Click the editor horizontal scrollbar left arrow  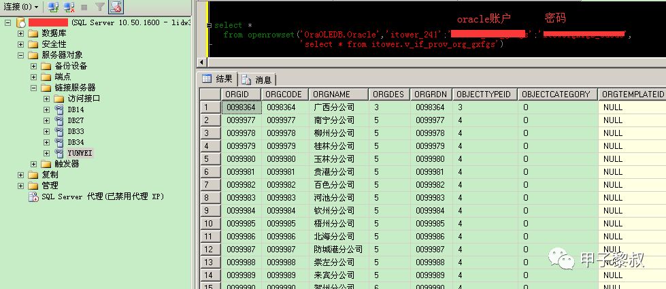[x=203, y=63]
